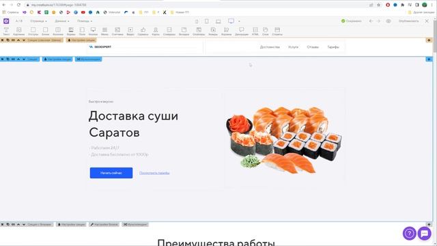Open Настройки блоков on the bottom gray strip

click(104, 224)
